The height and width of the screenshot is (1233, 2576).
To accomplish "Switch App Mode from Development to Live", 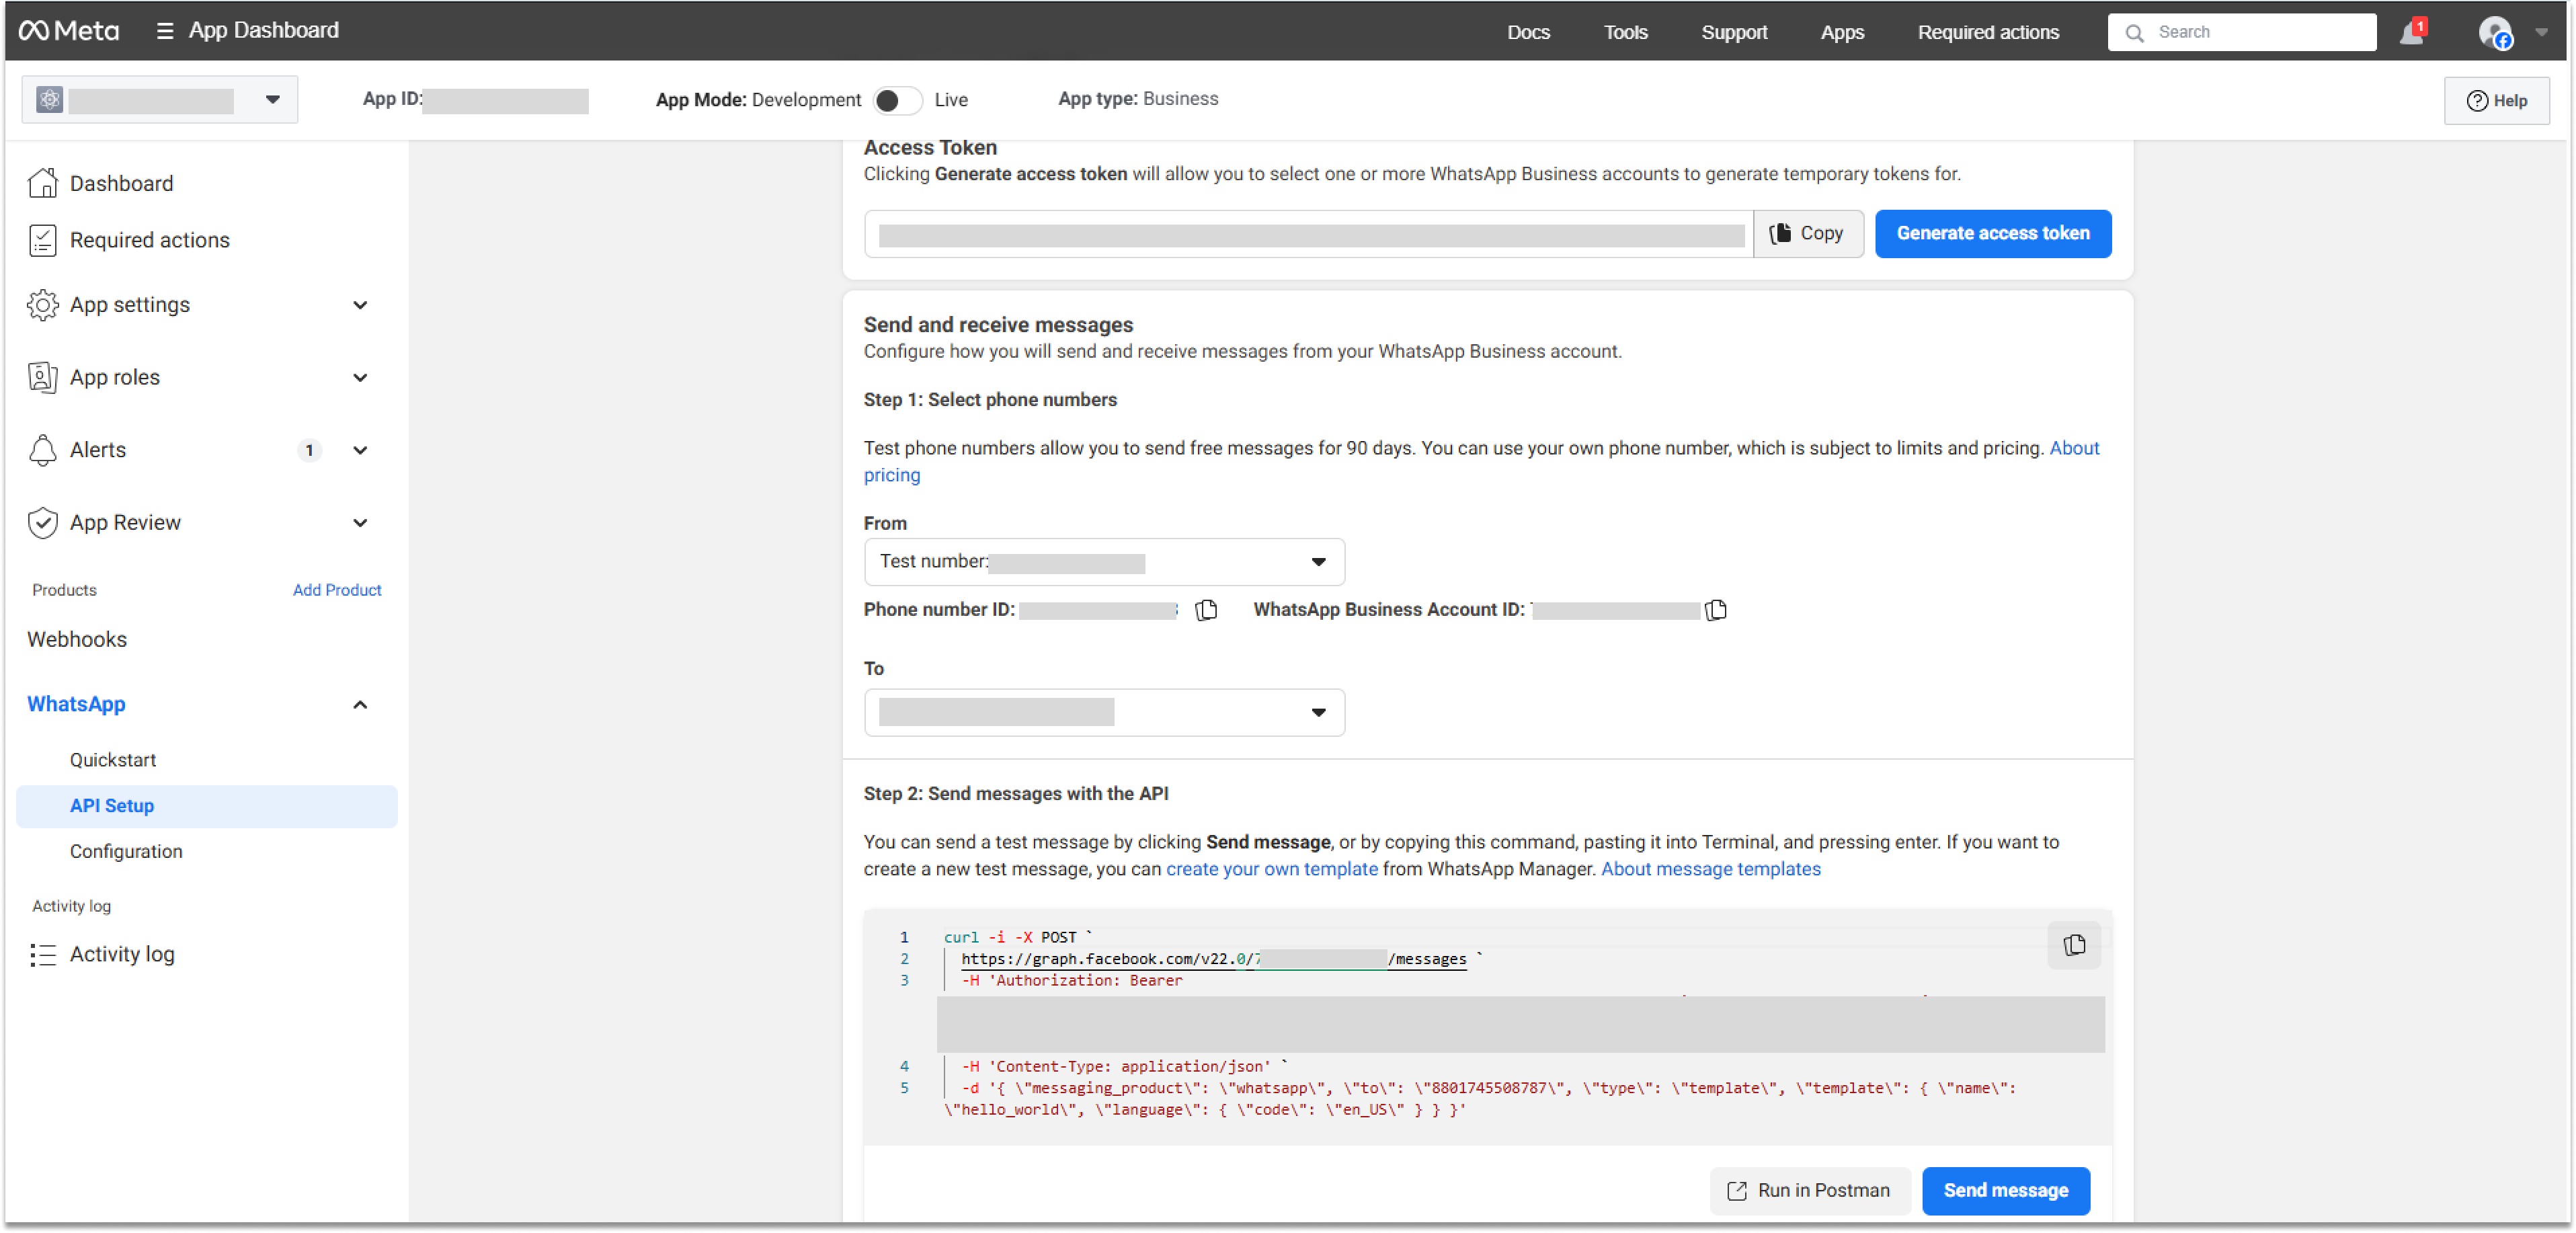I will (x=897, y=100).
